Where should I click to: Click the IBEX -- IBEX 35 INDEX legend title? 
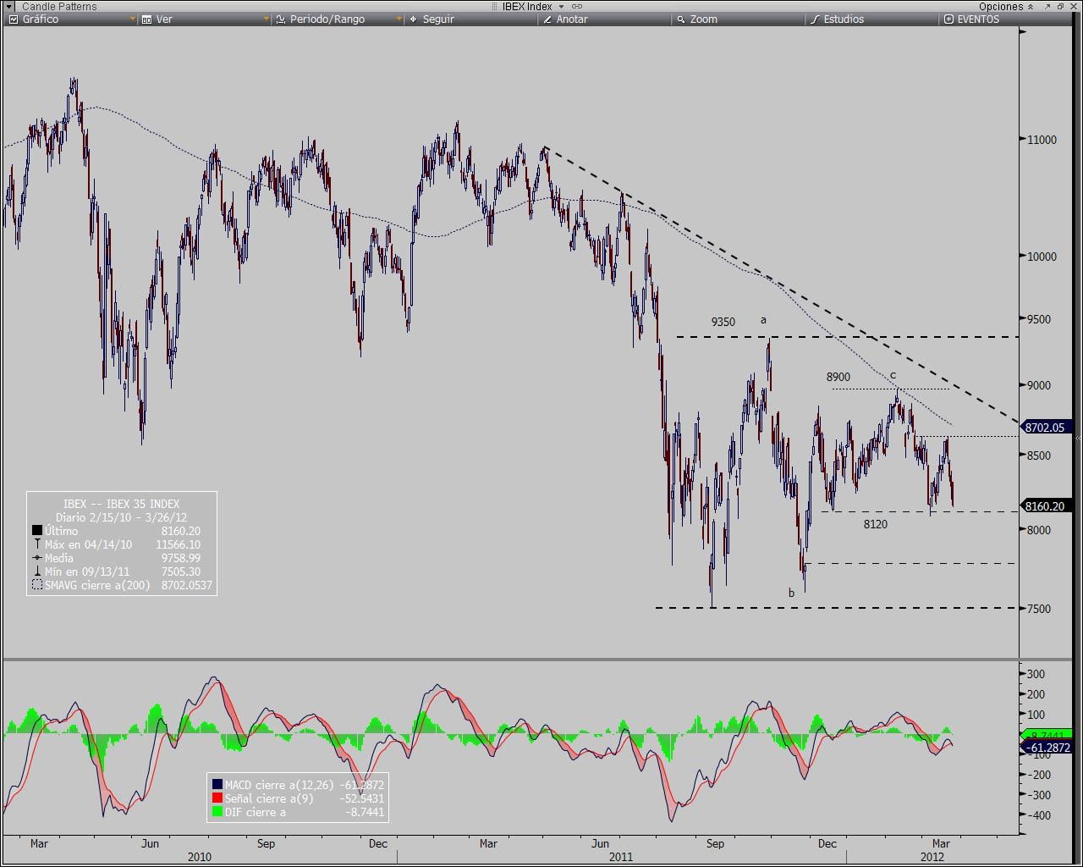(x=122, y=504)
